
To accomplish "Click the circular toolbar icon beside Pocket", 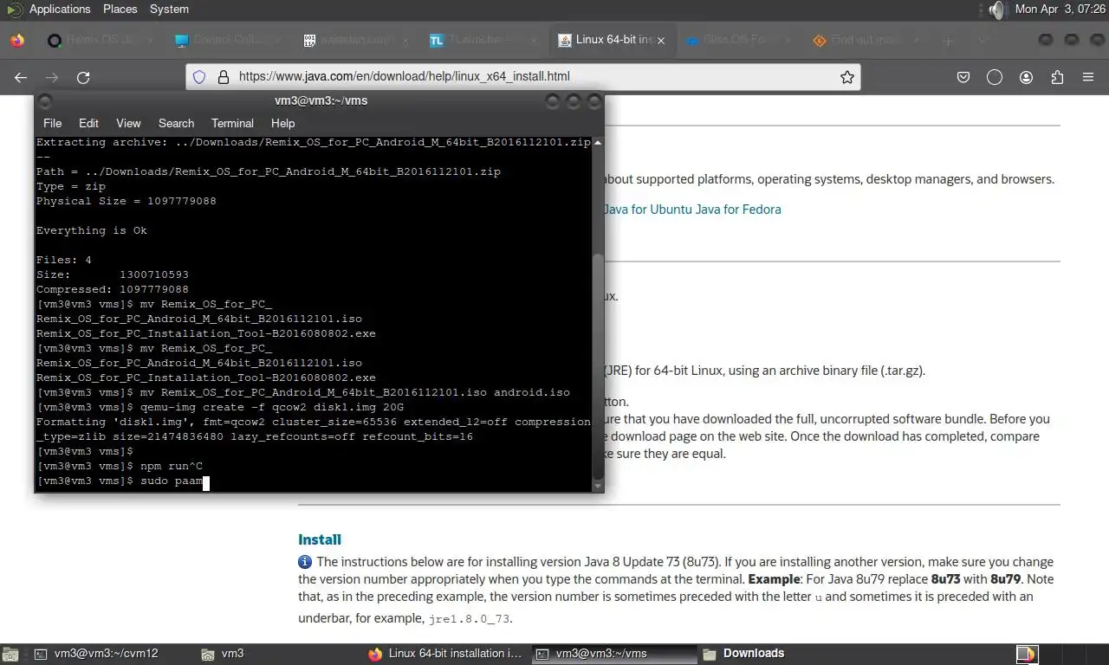I will coord(995,77).
